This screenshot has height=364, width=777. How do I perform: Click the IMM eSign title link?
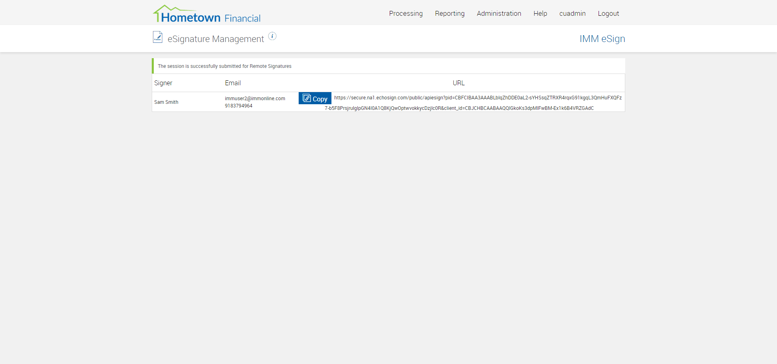602,39
